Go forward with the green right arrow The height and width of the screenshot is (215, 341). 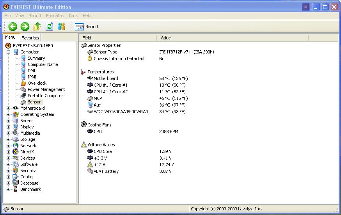[x=25, y=27]
